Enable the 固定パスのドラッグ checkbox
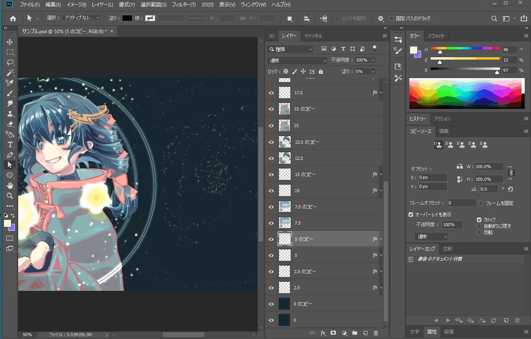This screenshot has height=339, width=531. click(x=392, y=19)
